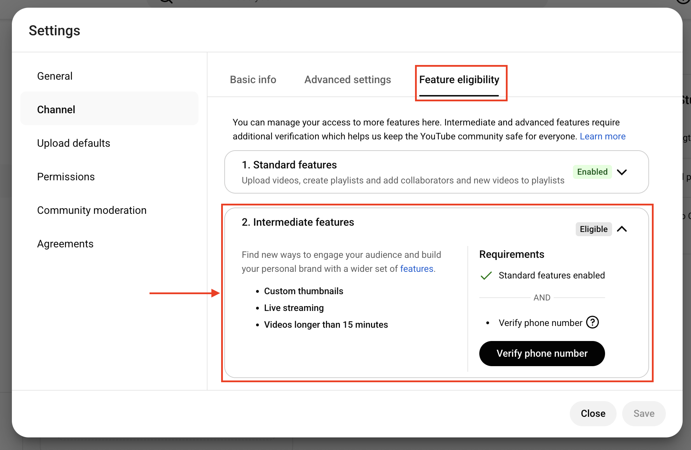Select the Feature eligibility tab
Image resolution: width=691 pixels, height=450 pixels.
click(x=459, y=80)
